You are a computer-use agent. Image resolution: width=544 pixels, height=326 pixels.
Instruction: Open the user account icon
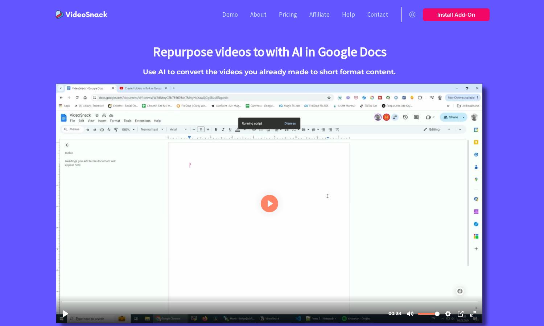(x=412, y=14)
